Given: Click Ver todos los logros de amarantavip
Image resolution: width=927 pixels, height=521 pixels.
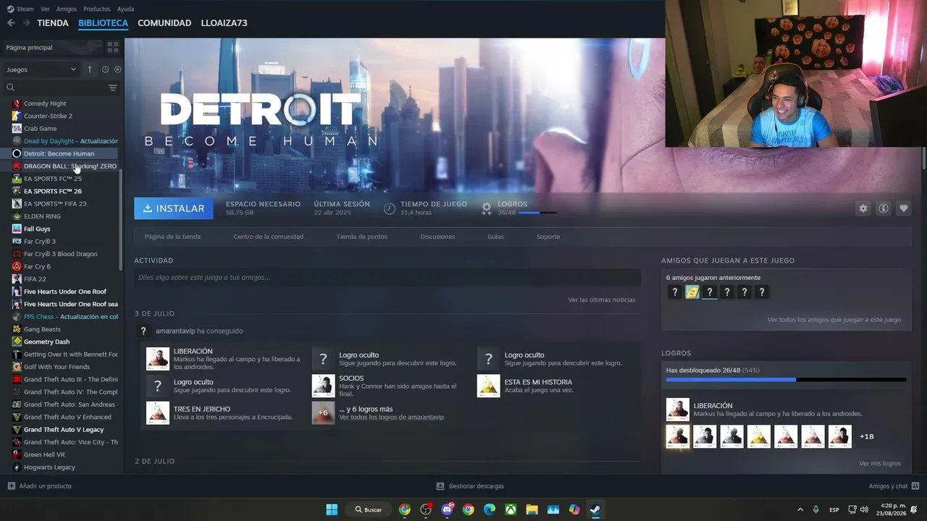Looking at the screenshot, I should [391, 418].
